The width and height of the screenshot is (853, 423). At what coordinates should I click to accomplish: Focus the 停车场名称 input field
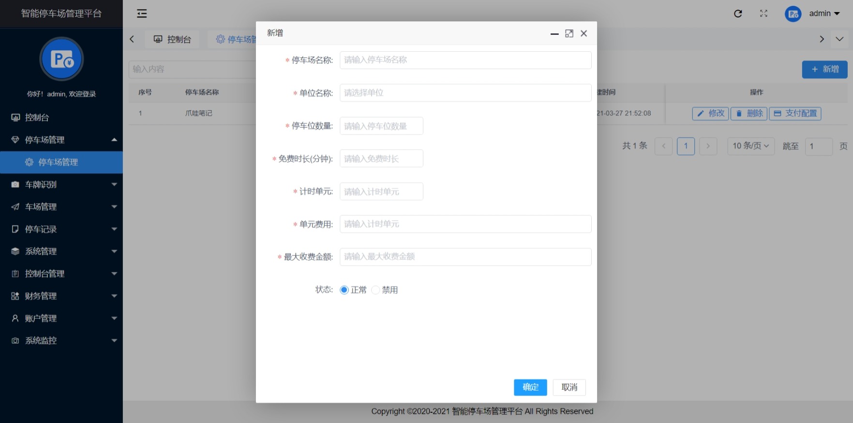pos(465,60)
